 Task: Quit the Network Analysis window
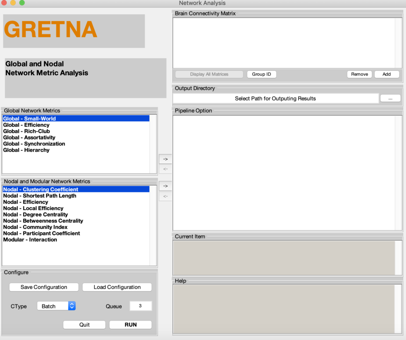click(84, 325)
